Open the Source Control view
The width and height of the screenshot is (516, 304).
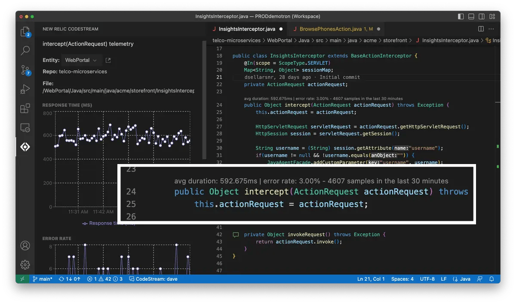(25, 70)
